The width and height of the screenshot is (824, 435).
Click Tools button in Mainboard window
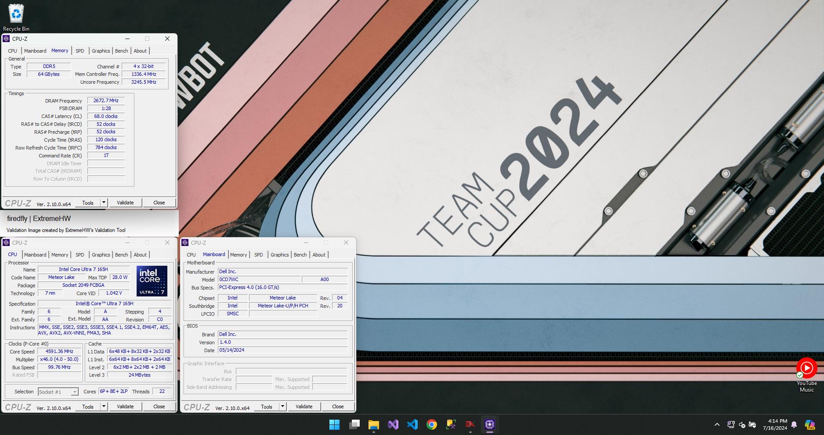[267, 406]
